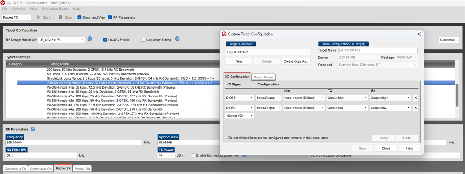Disable the DC/DC Enable checkbox
The image size is (465, 174).
click(105, 39)
